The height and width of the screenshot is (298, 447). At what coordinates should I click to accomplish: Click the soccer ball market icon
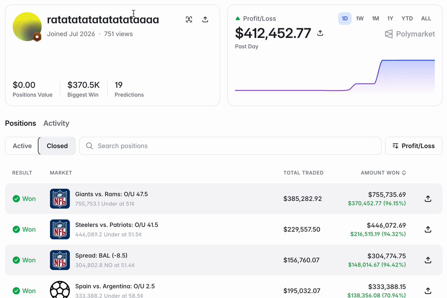point(60,289)
